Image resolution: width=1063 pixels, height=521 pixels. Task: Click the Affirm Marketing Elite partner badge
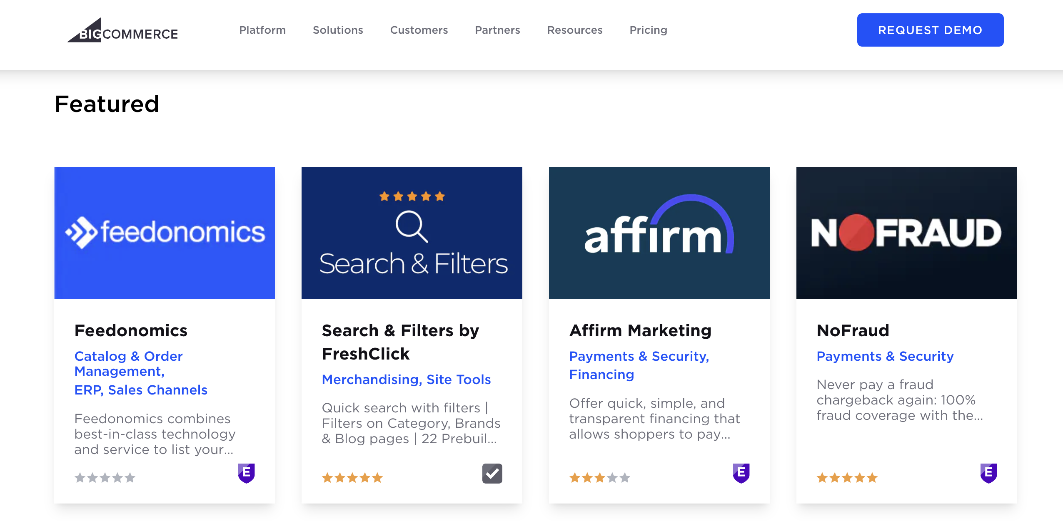click(741, 473)
